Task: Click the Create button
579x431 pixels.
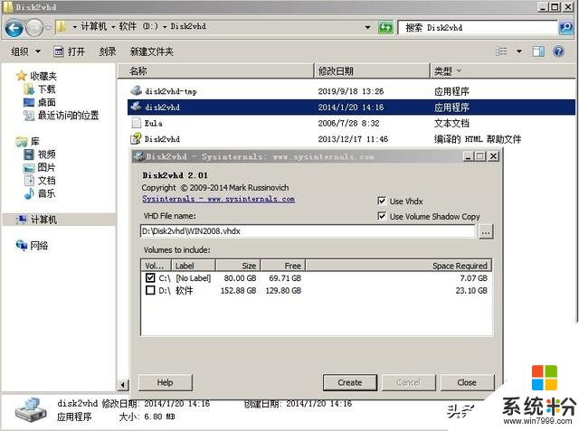Action: (x=350, y=382)
